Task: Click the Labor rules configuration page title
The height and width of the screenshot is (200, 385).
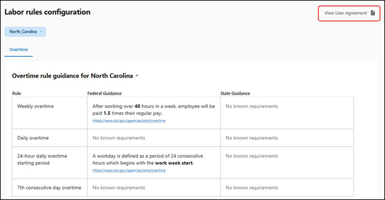Action: (47, 12)
